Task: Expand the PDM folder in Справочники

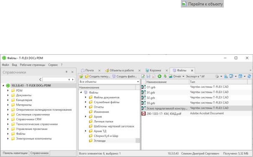Action: (x=8, y=91)
